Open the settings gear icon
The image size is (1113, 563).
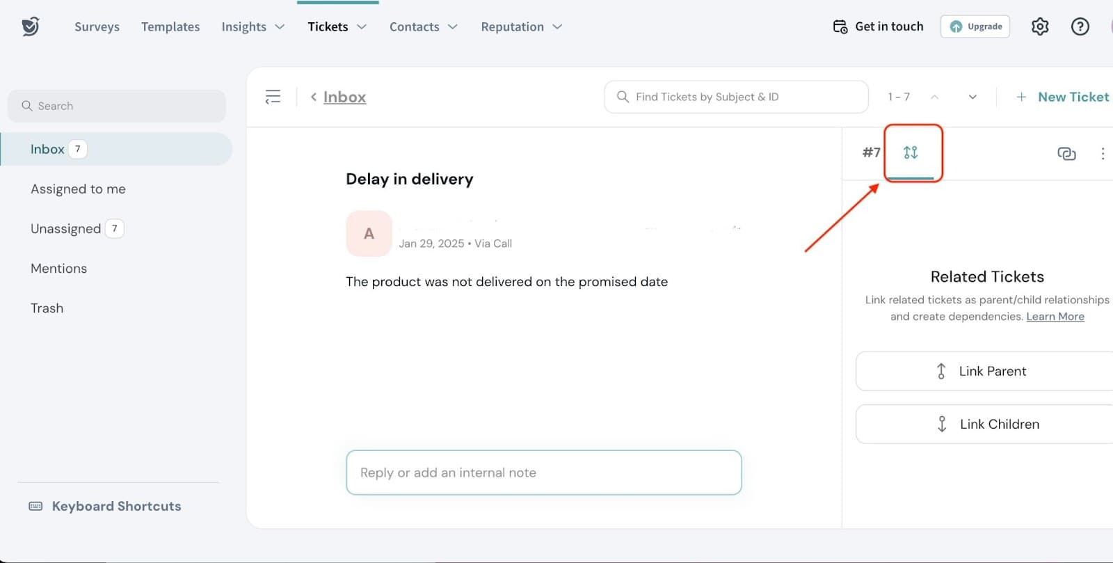tap(1040, 26)
